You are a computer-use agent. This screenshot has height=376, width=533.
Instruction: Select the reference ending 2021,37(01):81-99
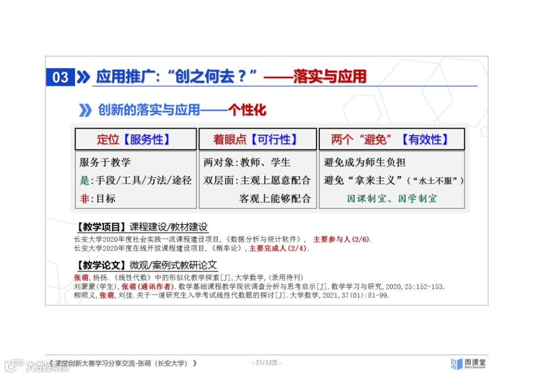(x=231, y=295)
